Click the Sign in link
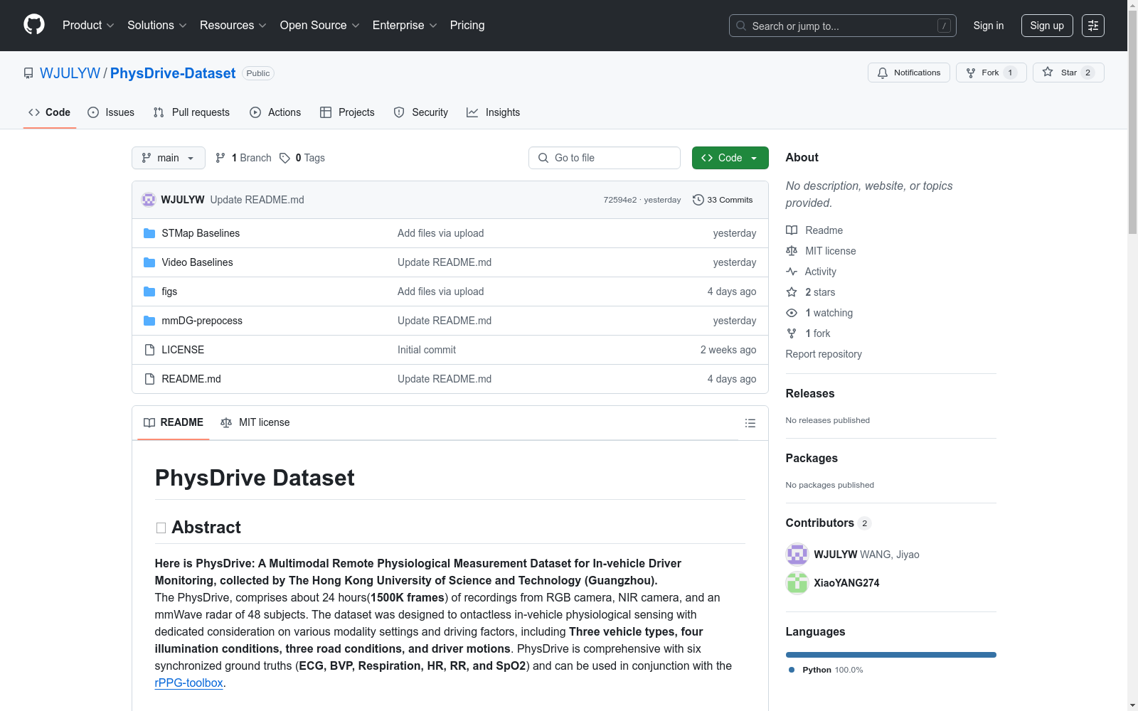The width and height of the screenshot is (1138, 711). (x=989, y=26)
